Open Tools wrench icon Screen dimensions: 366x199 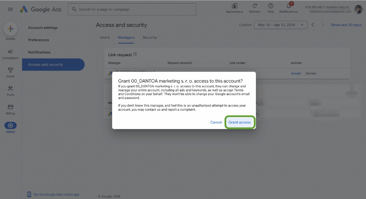(x=10, y=89)
